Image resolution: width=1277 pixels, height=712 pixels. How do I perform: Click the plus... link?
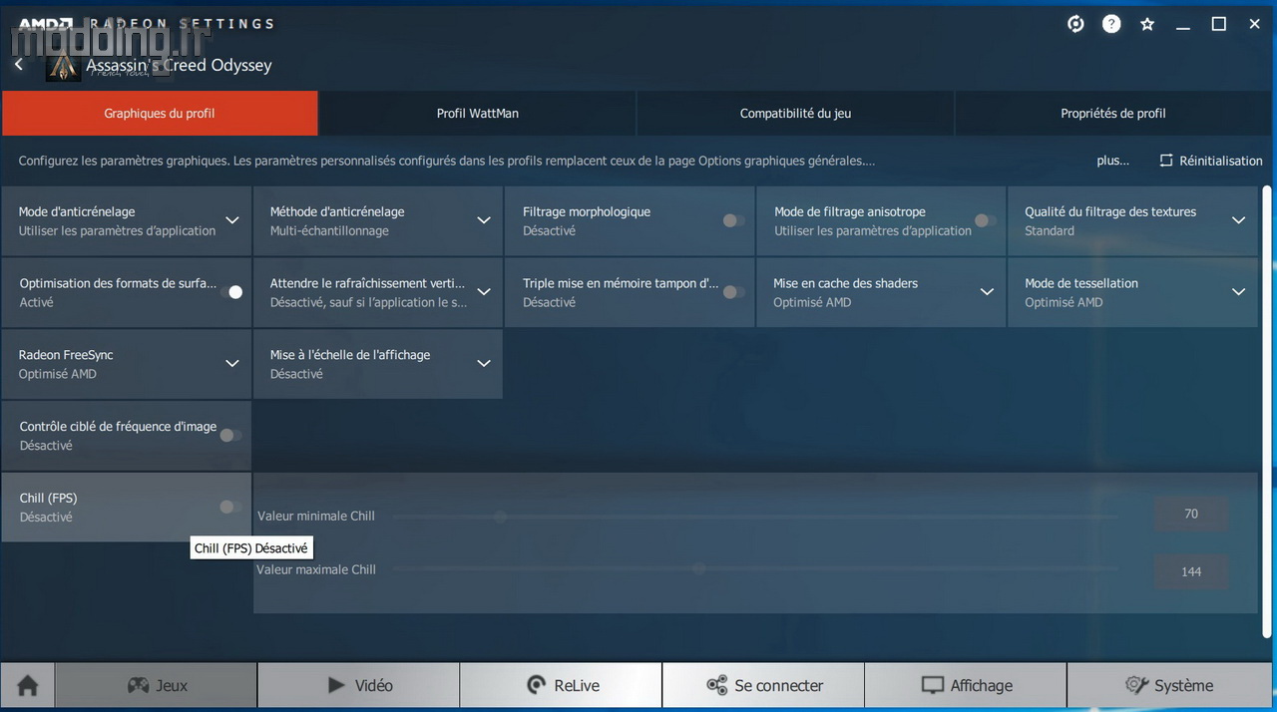tap(1112, 161)
